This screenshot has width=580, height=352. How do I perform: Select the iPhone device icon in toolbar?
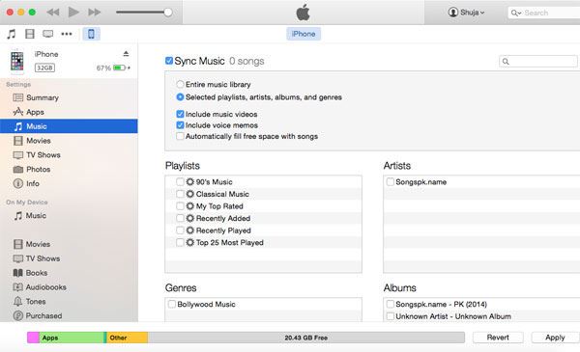91,34
